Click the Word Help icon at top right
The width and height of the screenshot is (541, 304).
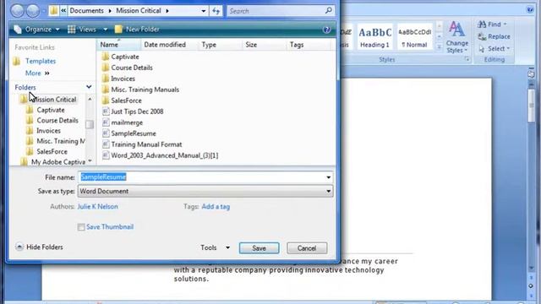pyautogui.click(x=530, y=9)
